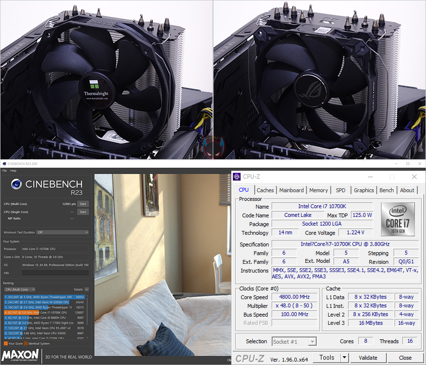This screenshot has height=365, width=426.
Task: Minimize the CPU-Z window
Action: pos(370,177)
